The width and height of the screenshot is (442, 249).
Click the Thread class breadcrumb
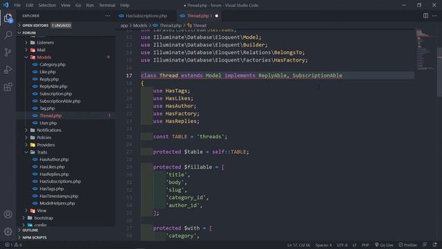[197, 26]
